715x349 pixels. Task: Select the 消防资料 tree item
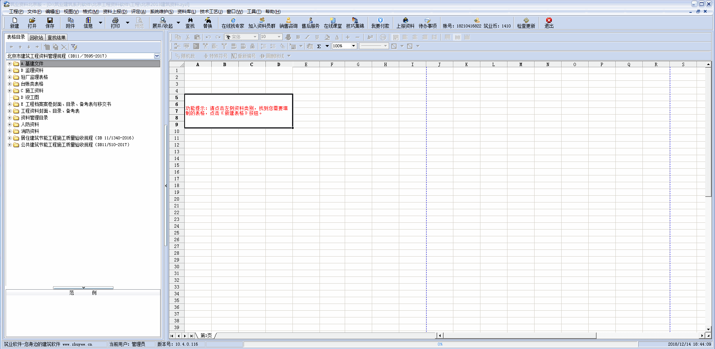pyautogui.click(x=30, y=131)
